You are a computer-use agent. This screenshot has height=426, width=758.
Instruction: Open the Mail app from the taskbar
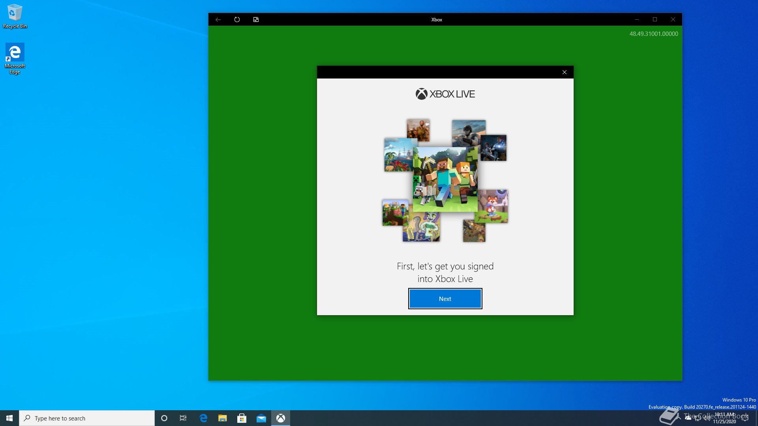tap(261, 418)
